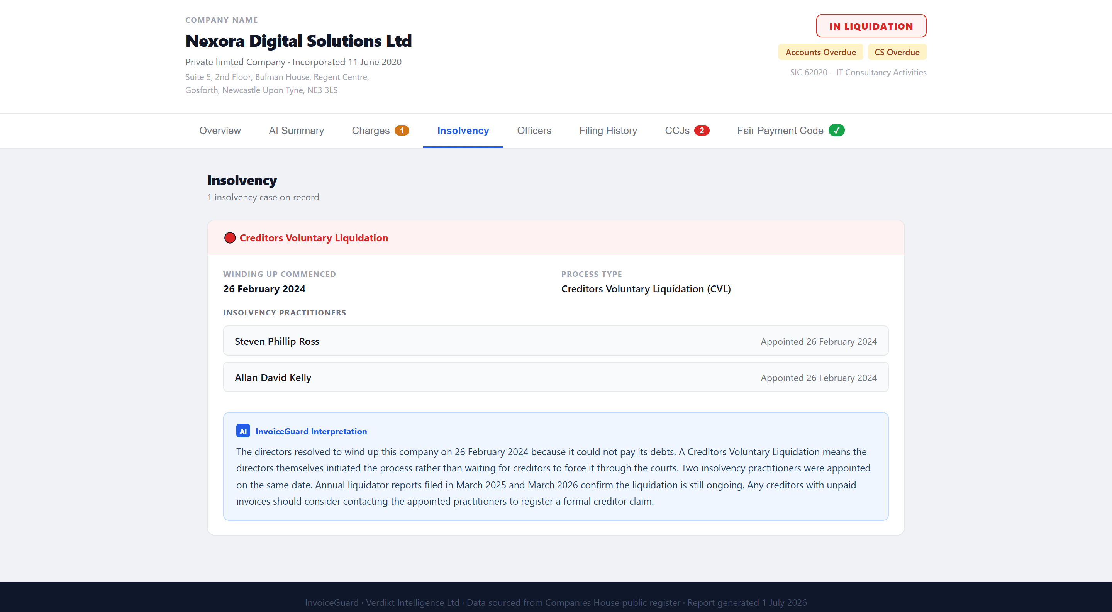Select the Allan David Kelly practitioner row
This screenshot has height=612, width=1112.
(556, 377)
